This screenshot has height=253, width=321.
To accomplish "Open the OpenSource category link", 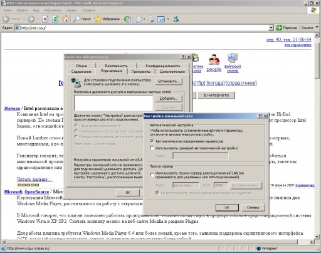I will (37, 192).
